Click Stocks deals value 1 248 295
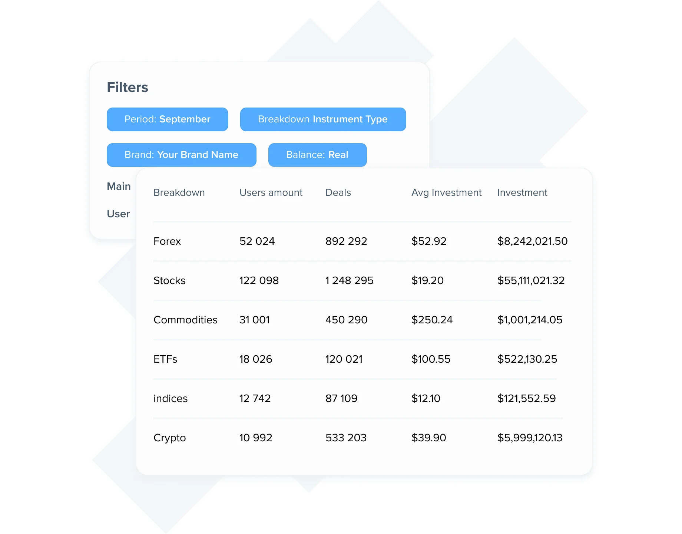This screenshot has width=682, height=534. (350, 280)
